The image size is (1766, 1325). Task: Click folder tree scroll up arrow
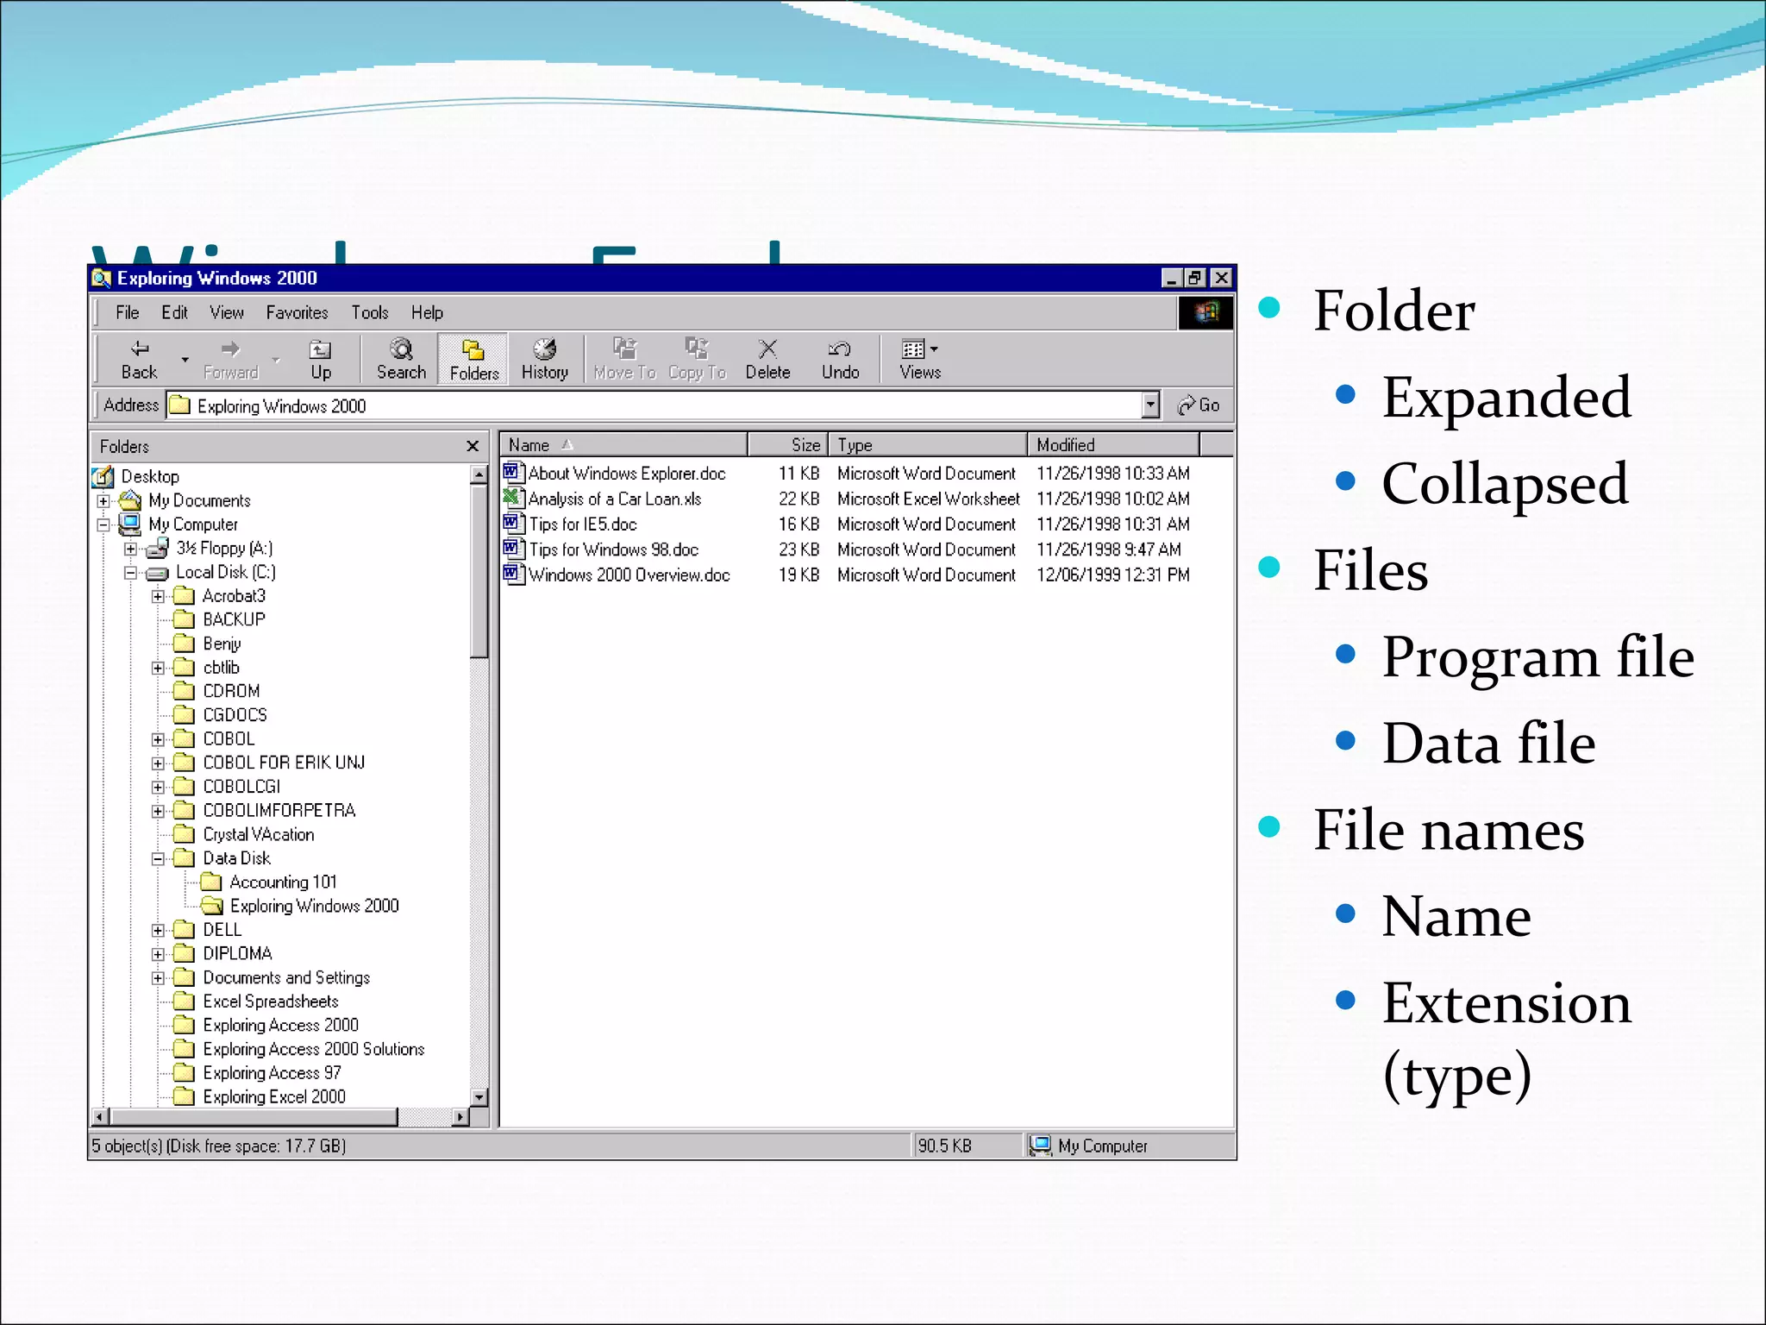click(x=479, y=474)
